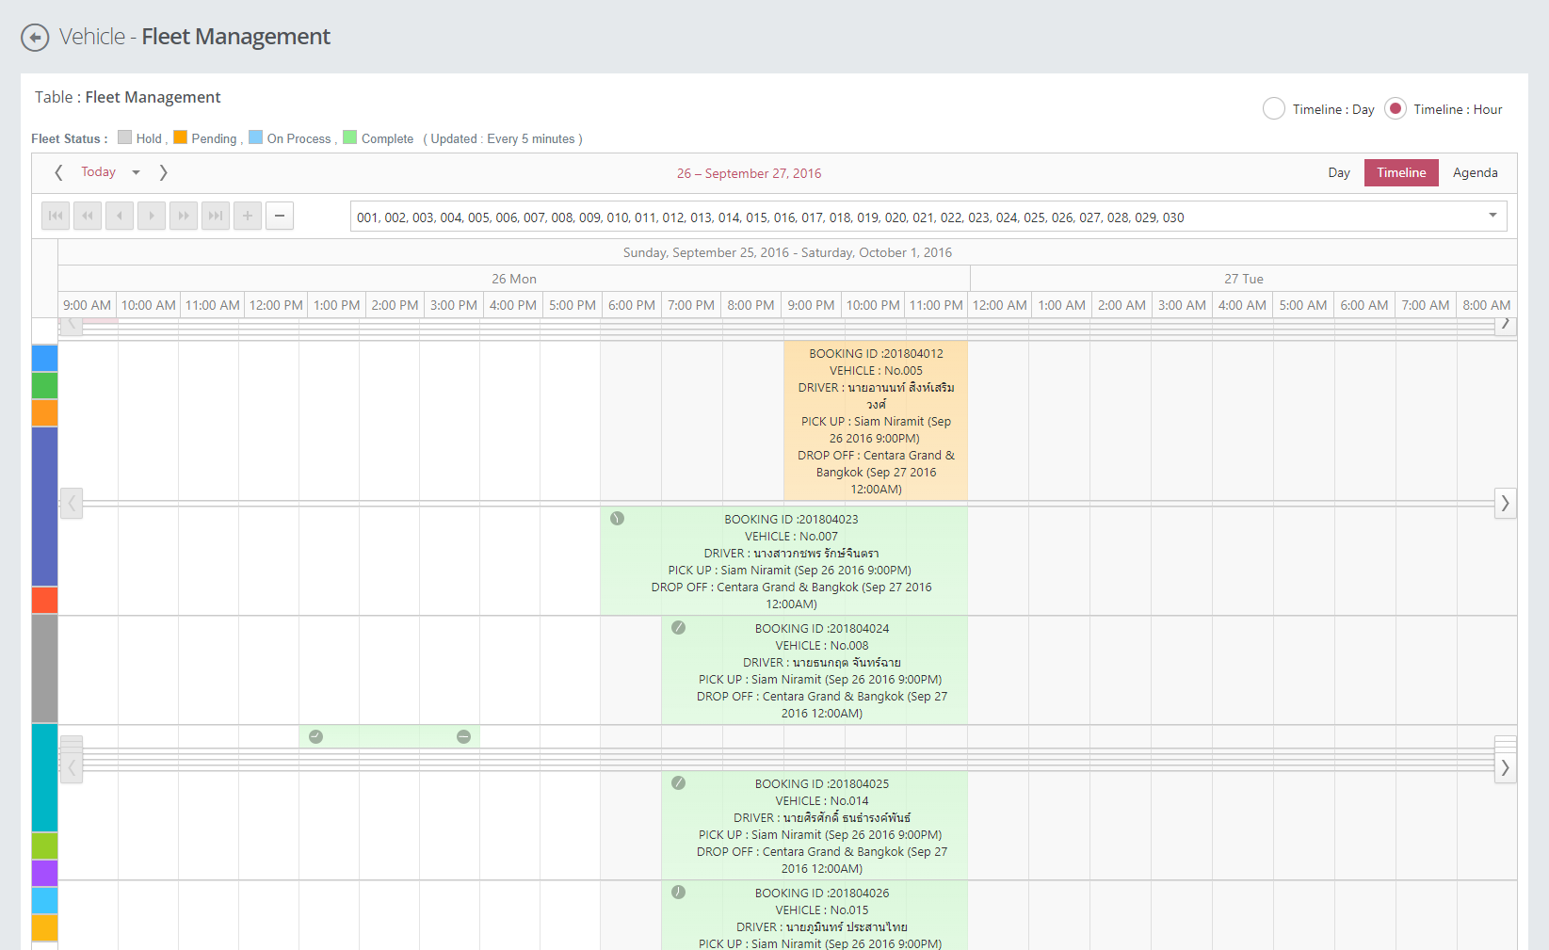This screenshot has width=1549, height=950.
Task: Jump to last page in navigator toolbar
Action: click(x=216, y=216)
